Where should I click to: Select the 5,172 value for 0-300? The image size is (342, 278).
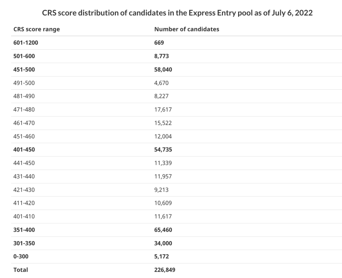tap(161, 256)
